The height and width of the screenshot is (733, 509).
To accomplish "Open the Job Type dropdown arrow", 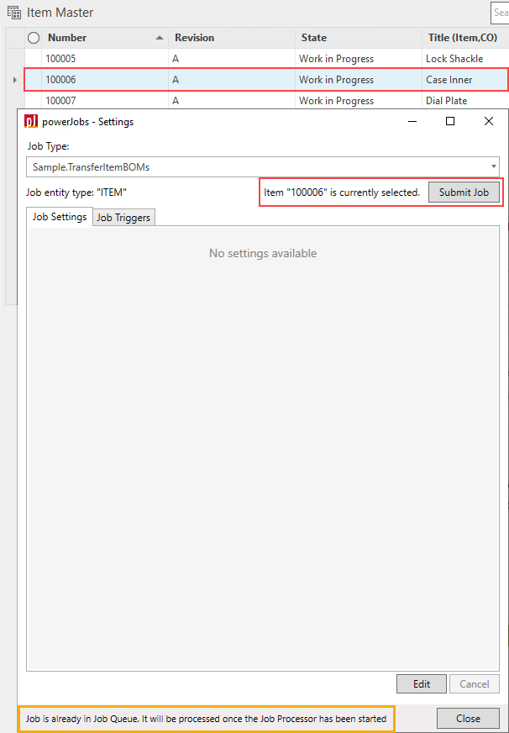I will pos(494,167).
